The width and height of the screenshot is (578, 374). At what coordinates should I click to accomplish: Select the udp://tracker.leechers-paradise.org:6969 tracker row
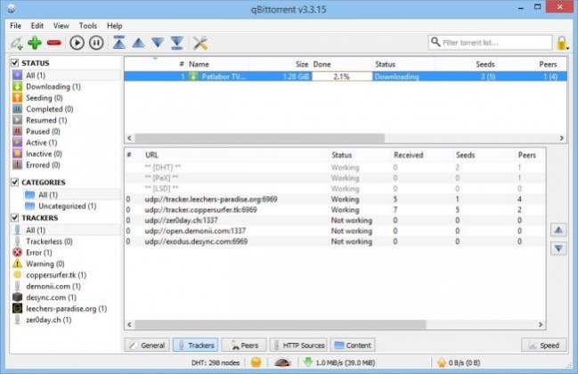335,199
